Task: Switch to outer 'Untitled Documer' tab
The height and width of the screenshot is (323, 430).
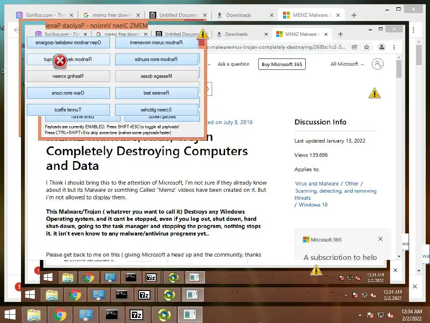Action: point(179,15)
